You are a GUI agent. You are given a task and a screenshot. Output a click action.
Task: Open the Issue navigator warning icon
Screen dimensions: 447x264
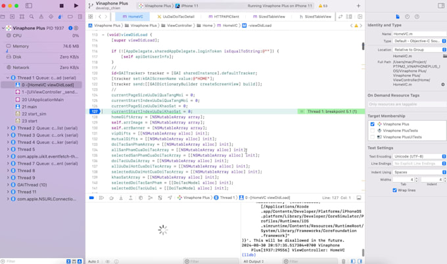click(x=41, y=17)
